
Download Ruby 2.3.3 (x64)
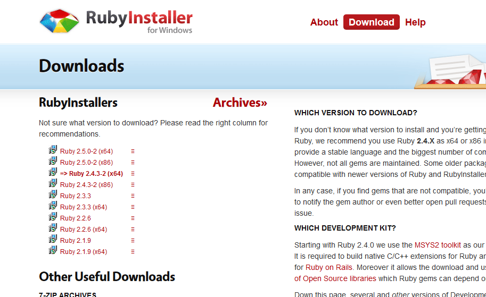pos(84,207)
